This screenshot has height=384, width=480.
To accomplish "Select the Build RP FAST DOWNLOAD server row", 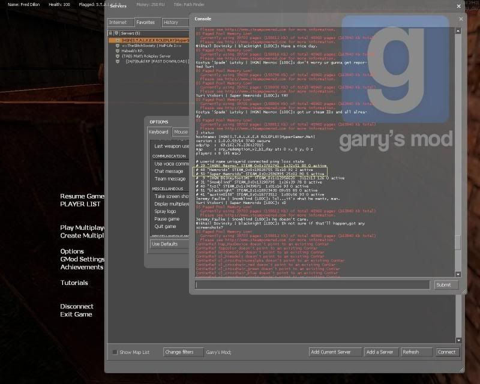I will pos(148,61).
